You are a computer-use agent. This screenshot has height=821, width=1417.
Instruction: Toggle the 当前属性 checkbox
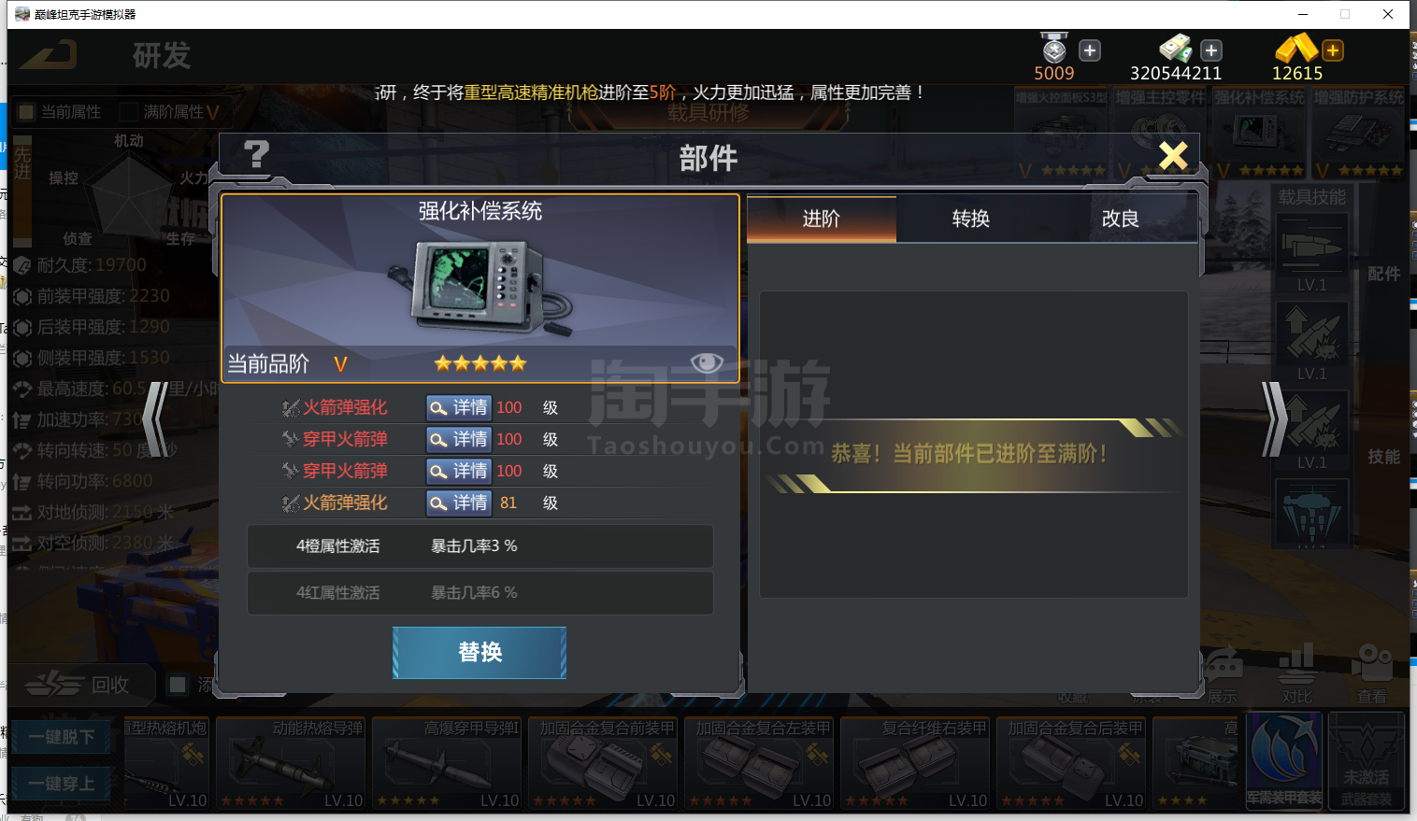point(26,112)
